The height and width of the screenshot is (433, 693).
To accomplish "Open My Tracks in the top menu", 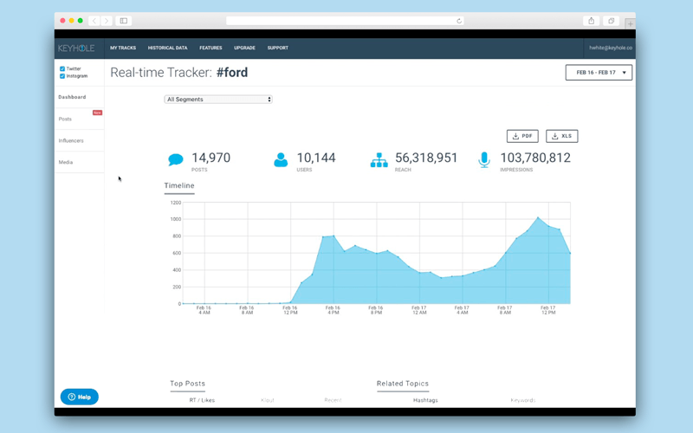I will point(123,48).
